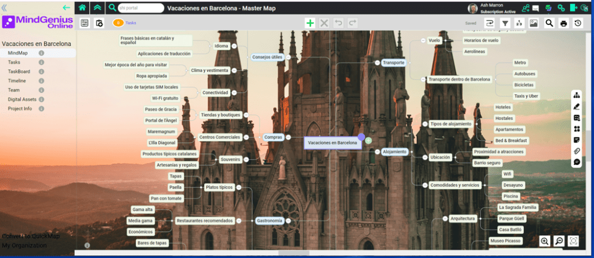Open the Tasks view in sidebar
Image resolution: width=594 pixels, height=258 pixels.
coord(14,62)
